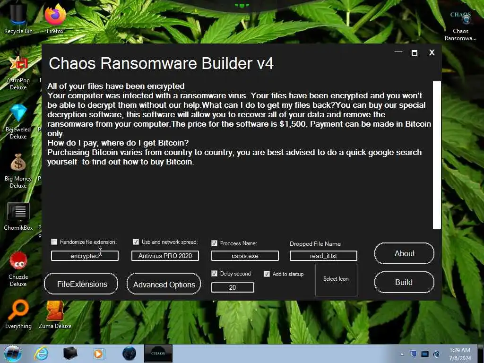Screen dimensions: 484x363
Task: Toggle the Delay second checkbox
Action: pyautogui.click(x=214, y=274)
